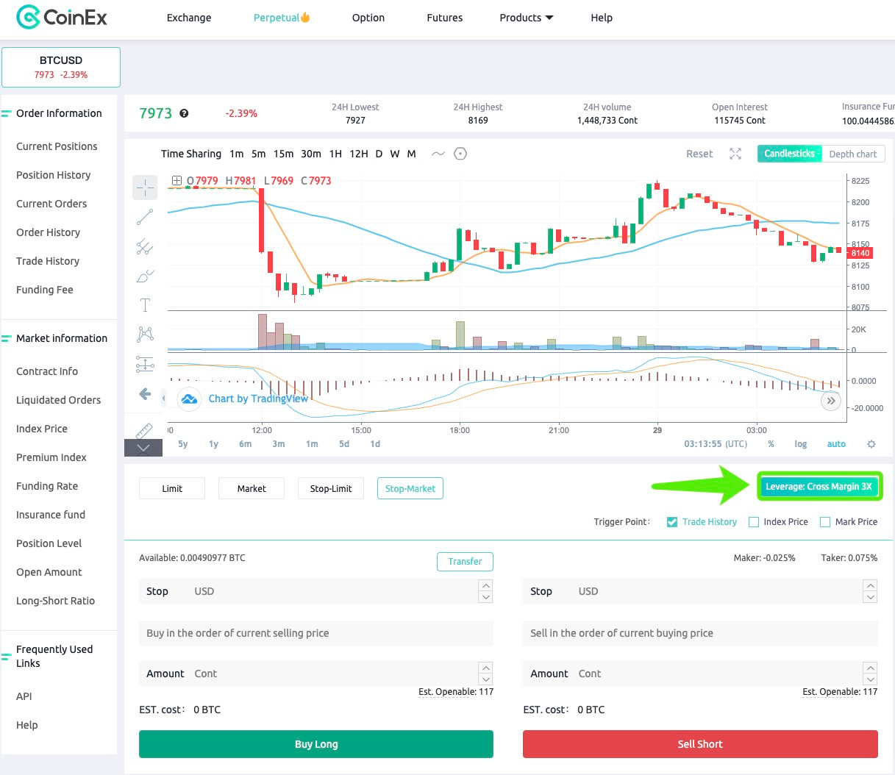Select the trend line drawing tool
The height and width of the screenshot is (775, 895).
(145, 217)
